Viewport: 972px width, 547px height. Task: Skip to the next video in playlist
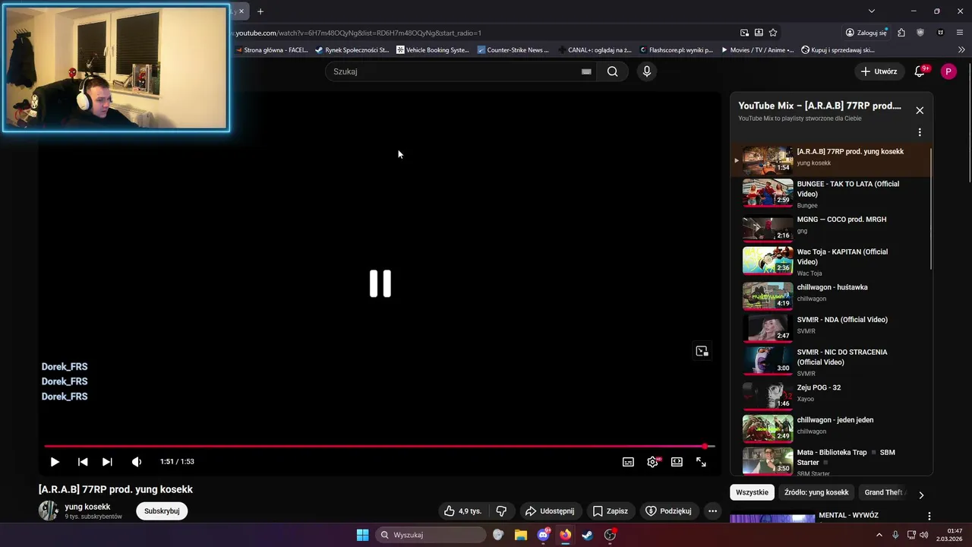pyautogui.click(x=107, y=462)
